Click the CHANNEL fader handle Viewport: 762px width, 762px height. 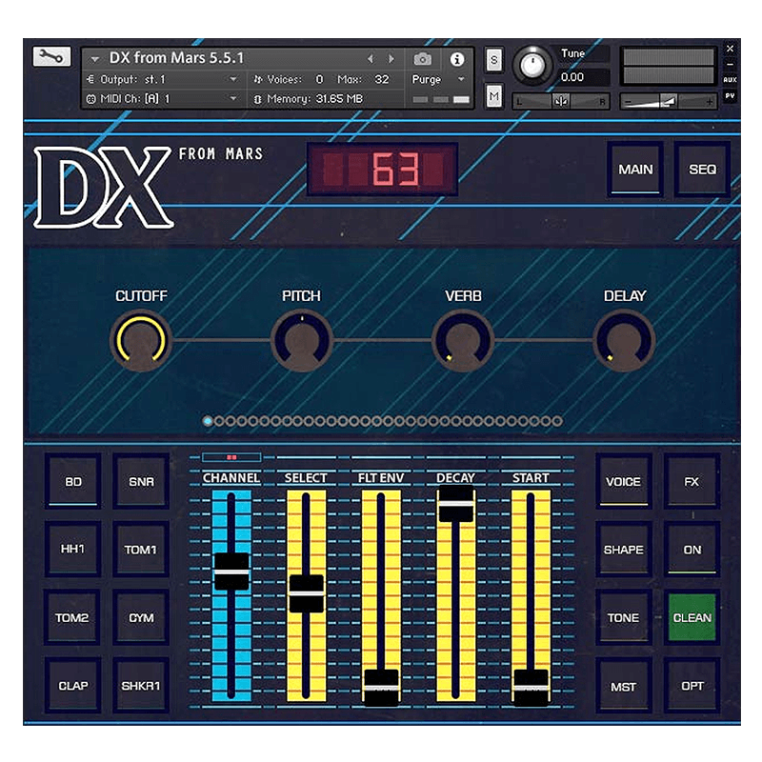pos(231,571)
